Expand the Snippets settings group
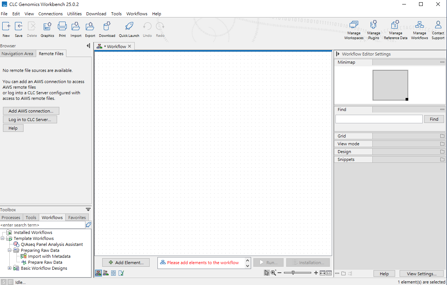Screen dimensions: 447x285 442,159
